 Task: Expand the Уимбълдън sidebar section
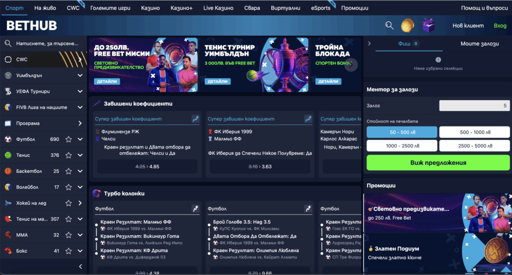point(80,75)
